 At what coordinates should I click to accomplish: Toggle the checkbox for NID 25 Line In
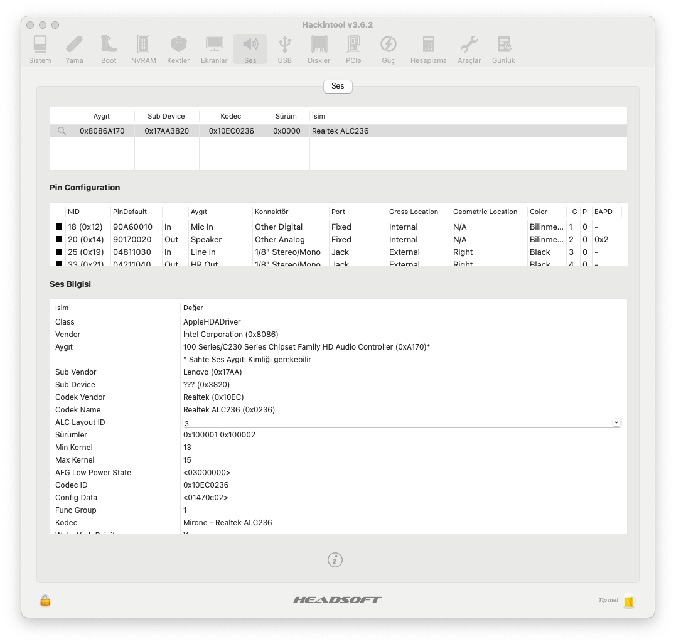59,252
